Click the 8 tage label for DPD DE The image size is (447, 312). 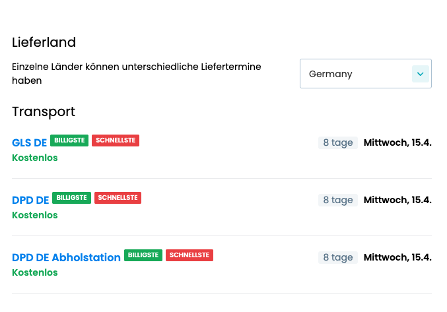click(x=337, y=200)
